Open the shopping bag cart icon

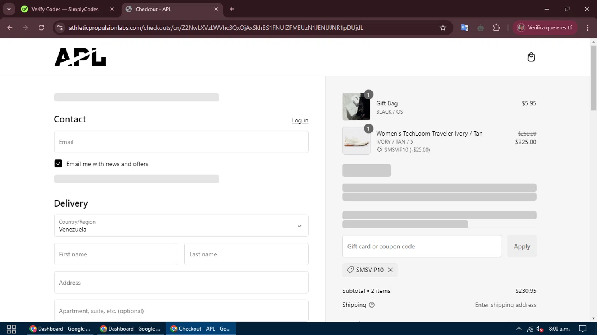531,57
